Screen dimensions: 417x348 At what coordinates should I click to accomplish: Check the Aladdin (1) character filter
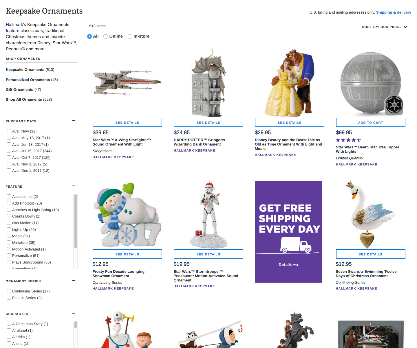(9, 337)
